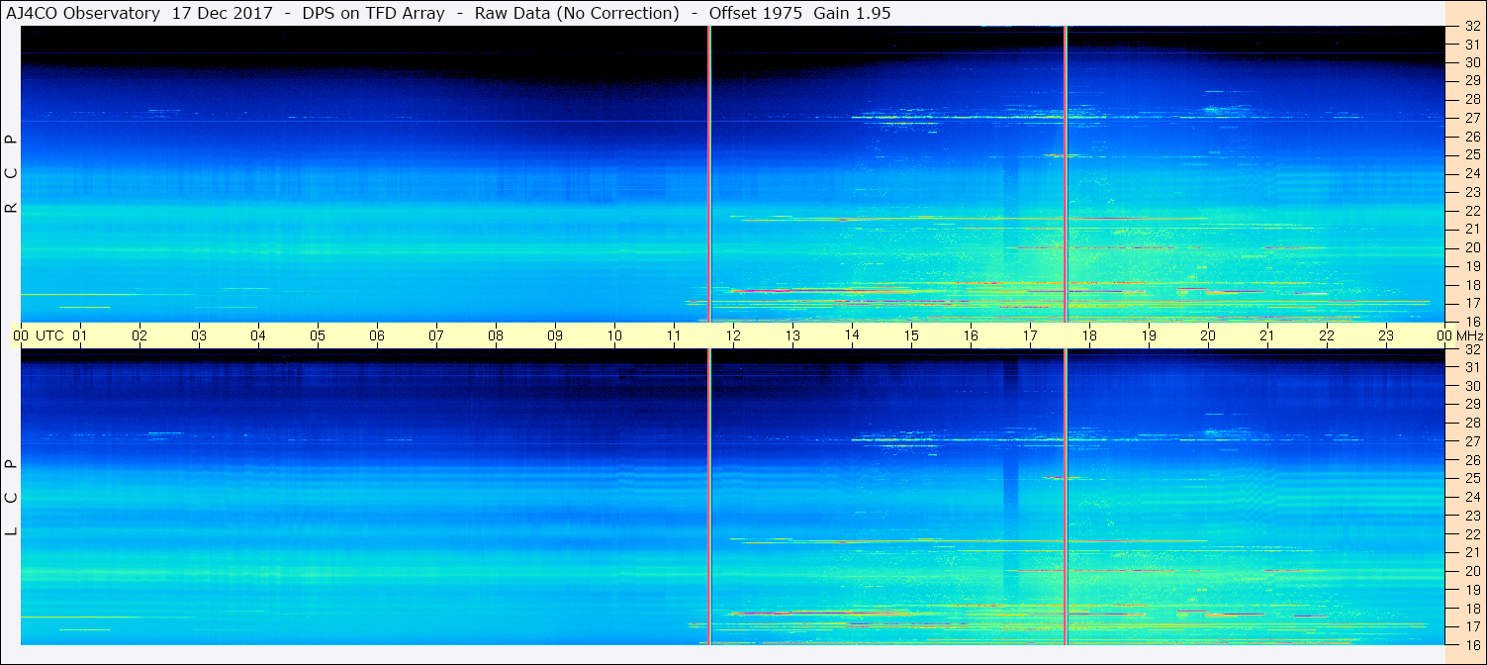Click the 04 hour tick label
The width and height of the screenshot is (1487, 665).
258,335
